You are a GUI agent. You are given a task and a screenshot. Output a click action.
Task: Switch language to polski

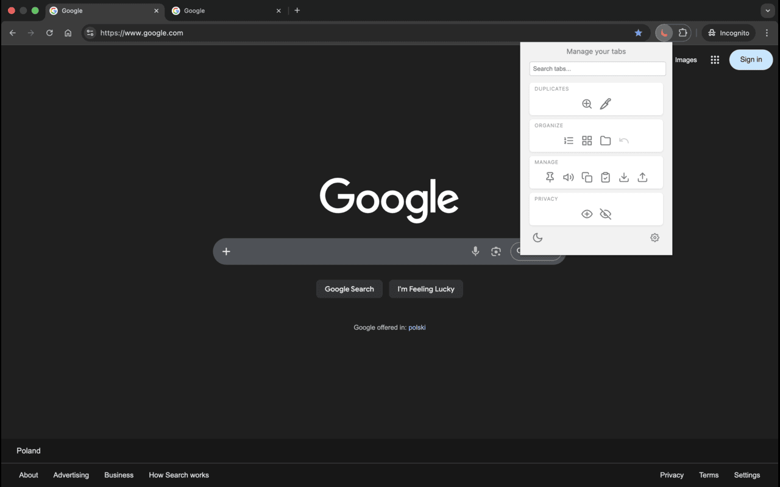point(417,328)
